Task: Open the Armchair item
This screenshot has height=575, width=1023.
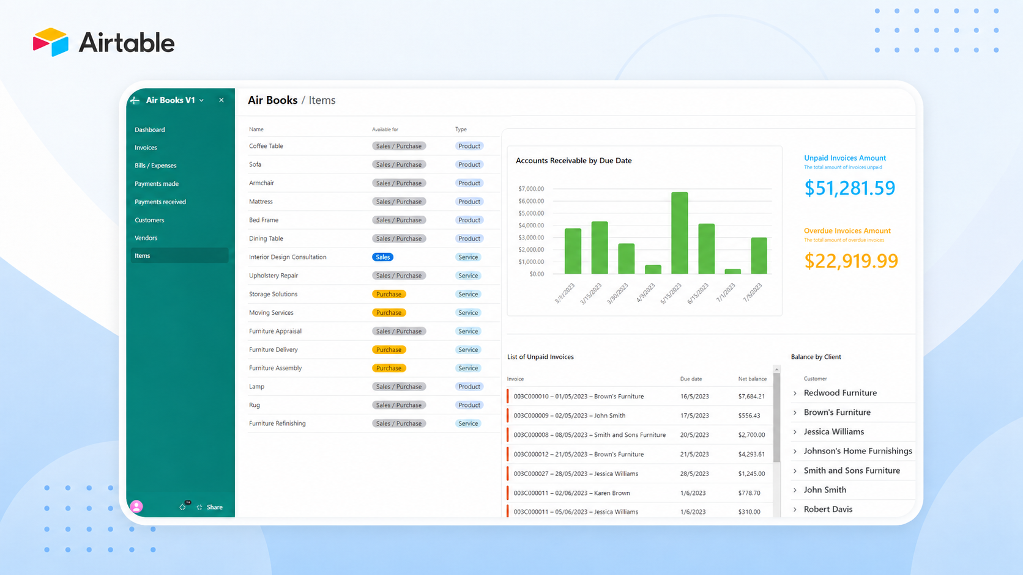Action: point(261,183)
